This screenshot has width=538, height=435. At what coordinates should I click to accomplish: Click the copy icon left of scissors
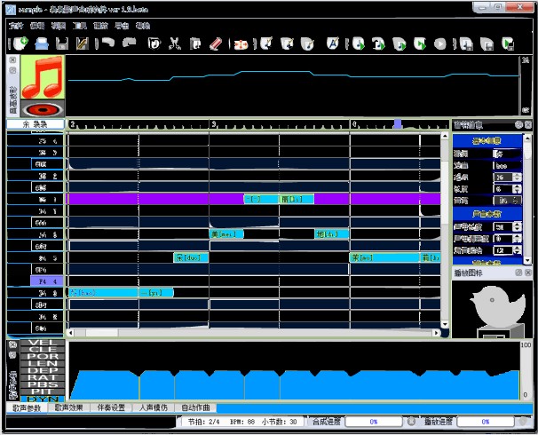[x=154, y=43]
